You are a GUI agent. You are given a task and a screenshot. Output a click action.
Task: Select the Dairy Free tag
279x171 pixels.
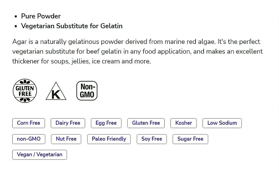pyautogui.click(x=68, y=123)
